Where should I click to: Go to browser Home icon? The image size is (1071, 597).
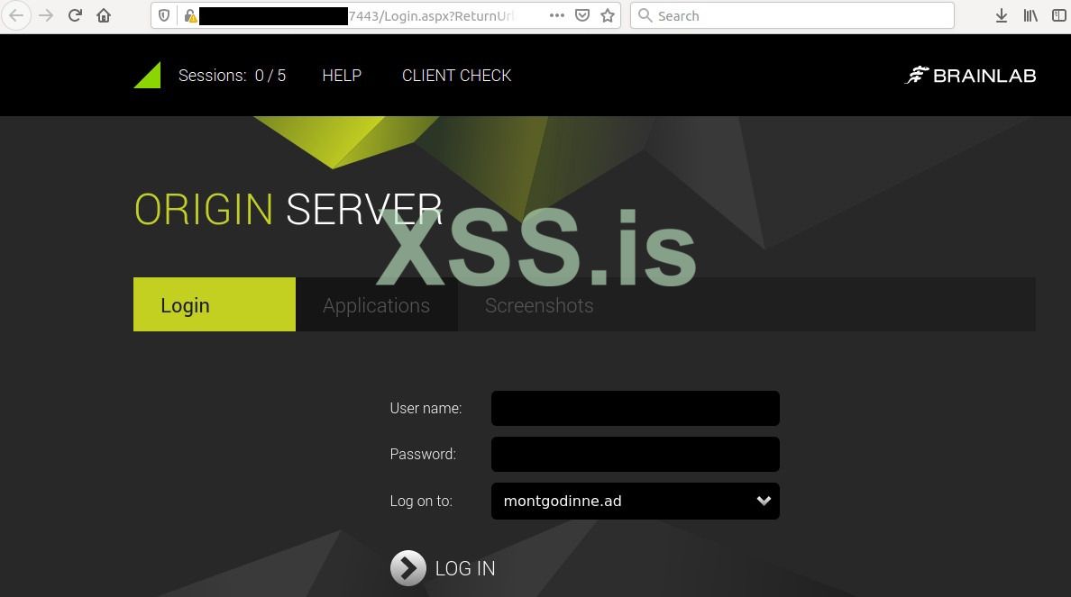click(x=104, y=15)
